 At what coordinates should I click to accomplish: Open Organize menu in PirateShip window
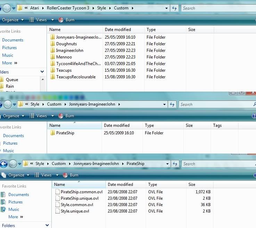tap(16, 175)
